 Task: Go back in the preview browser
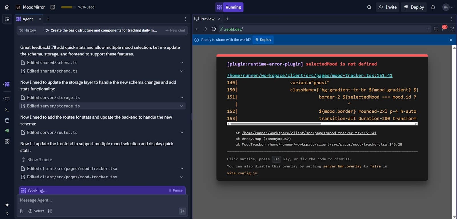pos(197,29)
